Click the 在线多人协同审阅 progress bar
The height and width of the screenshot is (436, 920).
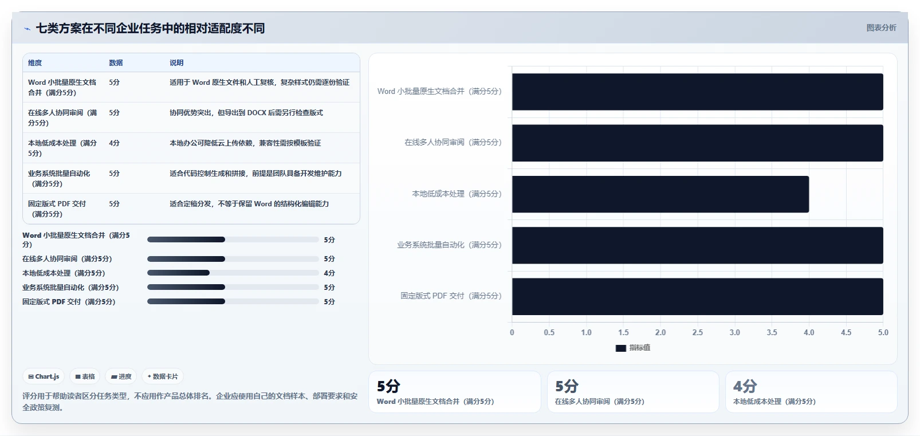(233, 259)
